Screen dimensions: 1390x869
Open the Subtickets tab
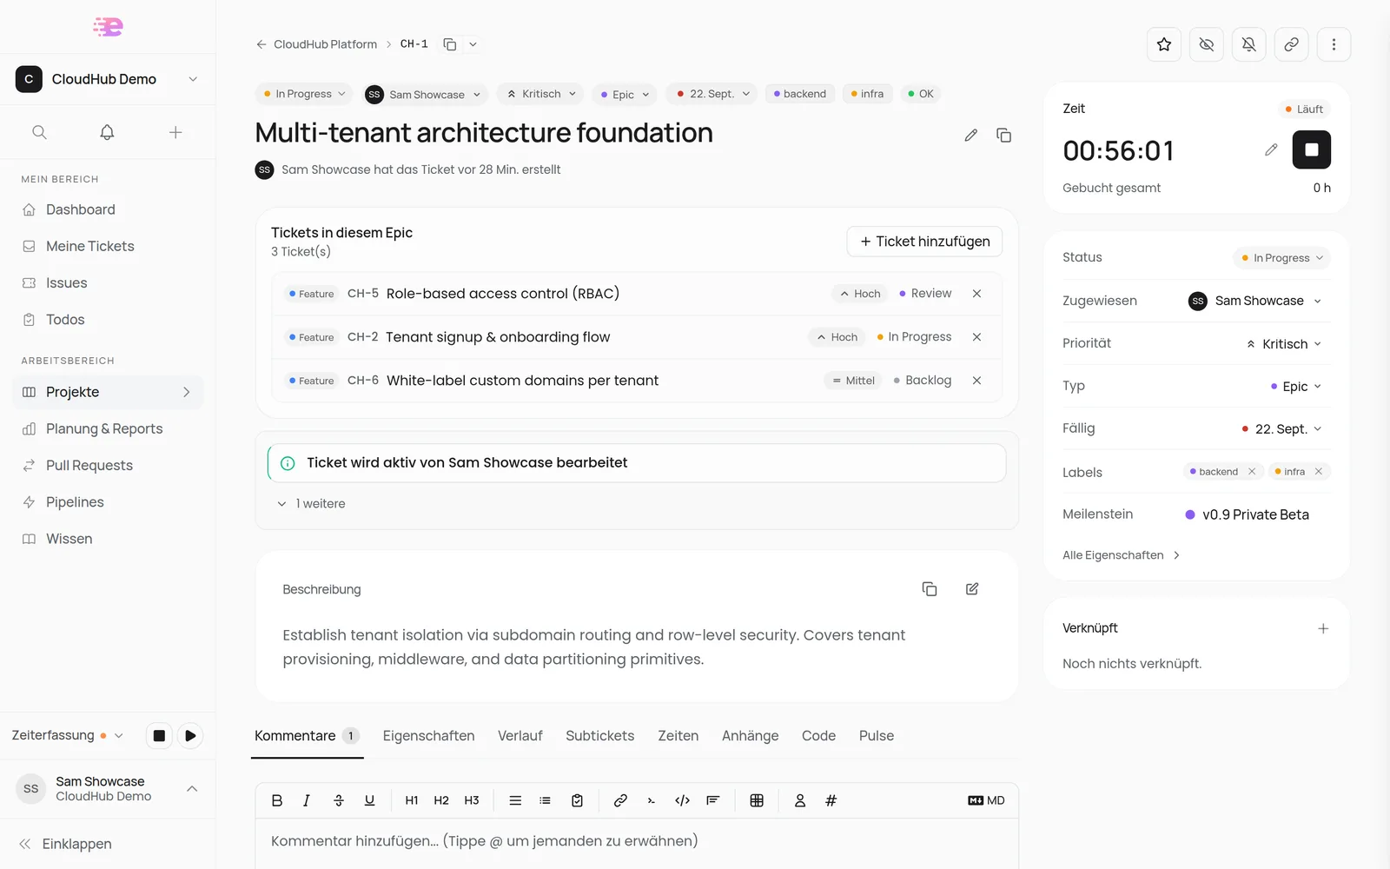(600, 736)
